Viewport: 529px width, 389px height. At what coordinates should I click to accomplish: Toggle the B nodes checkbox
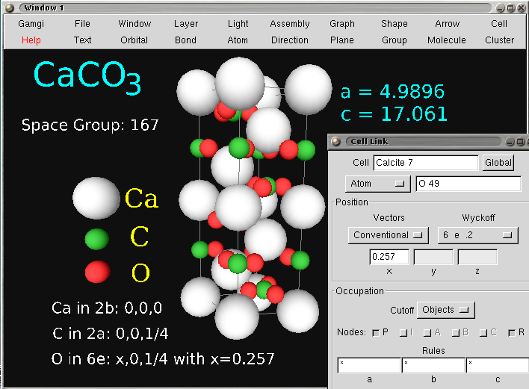point(456,333)
